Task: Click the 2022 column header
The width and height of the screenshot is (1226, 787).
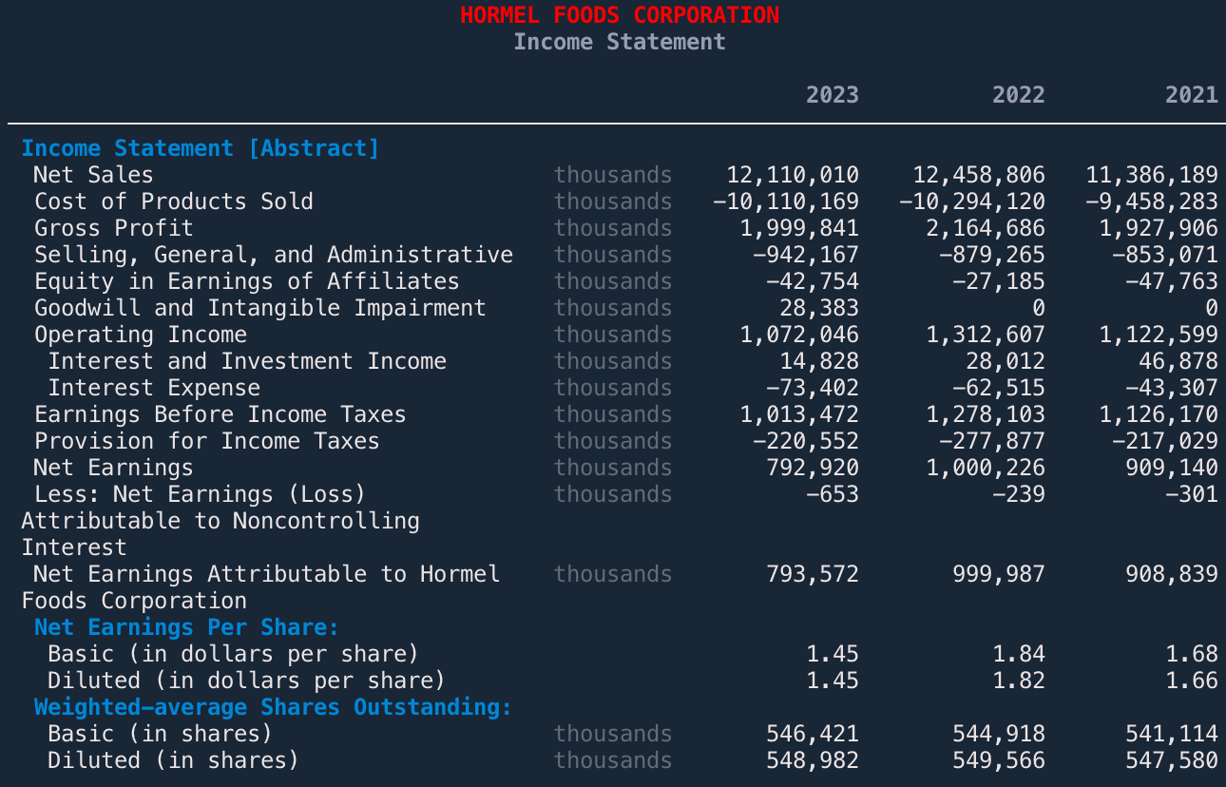Action: pos(1018,95)
